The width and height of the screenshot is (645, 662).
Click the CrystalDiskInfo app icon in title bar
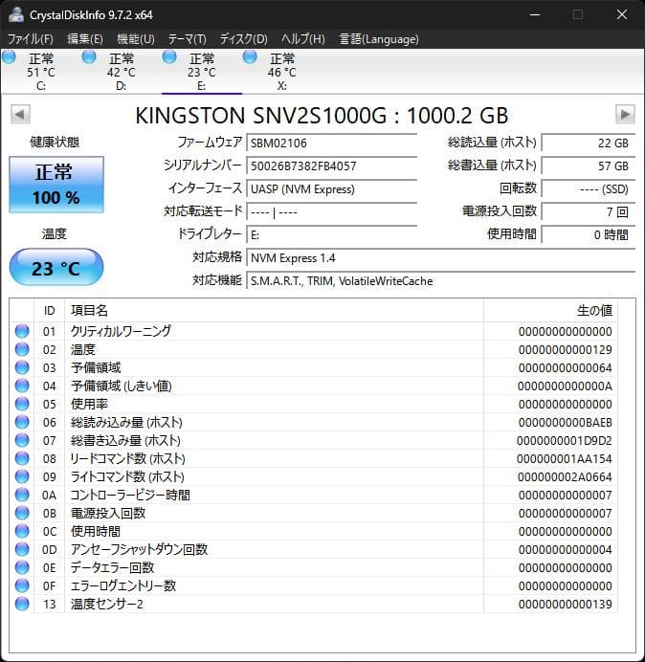[16, 14]
